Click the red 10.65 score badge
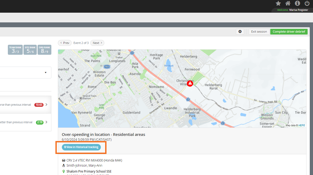This screenshot has width=313, height=175. click(x=39, y=105)
